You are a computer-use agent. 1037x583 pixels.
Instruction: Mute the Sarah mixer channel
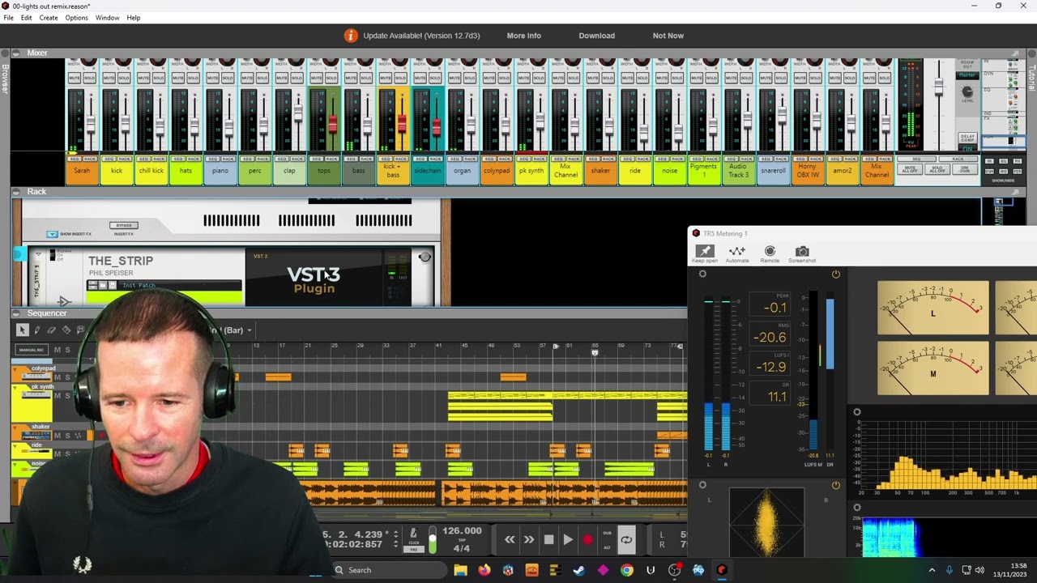click(x=74, y=78)
